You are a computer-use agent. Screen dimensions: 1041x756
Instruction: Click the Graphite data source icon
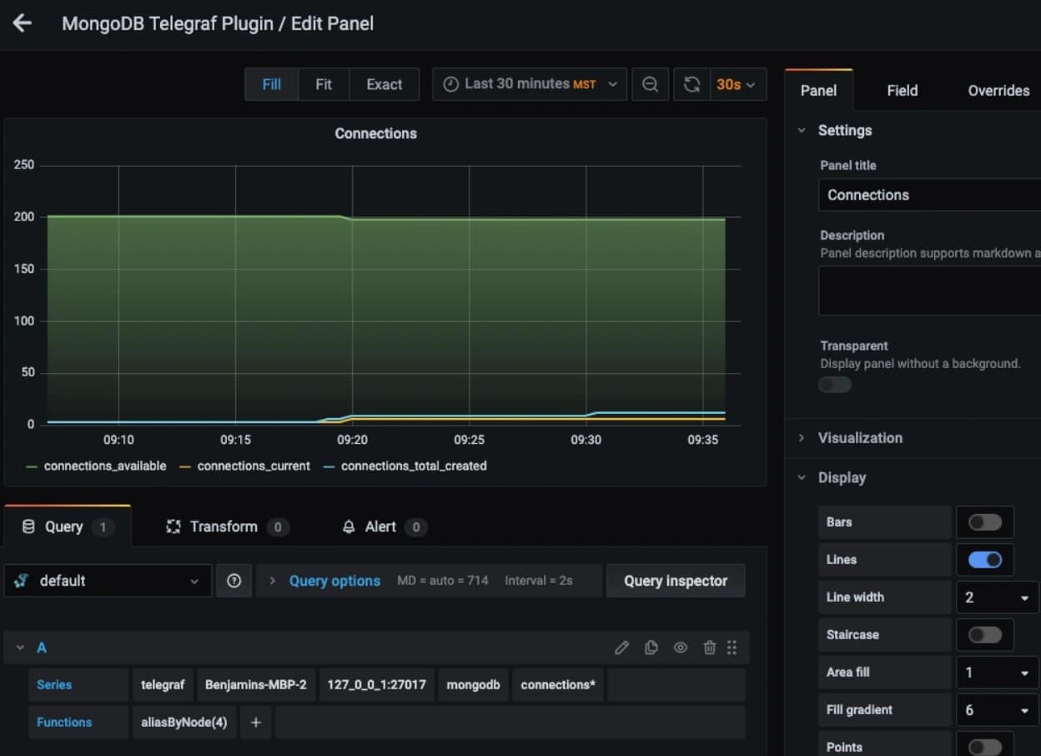(23, 581)
